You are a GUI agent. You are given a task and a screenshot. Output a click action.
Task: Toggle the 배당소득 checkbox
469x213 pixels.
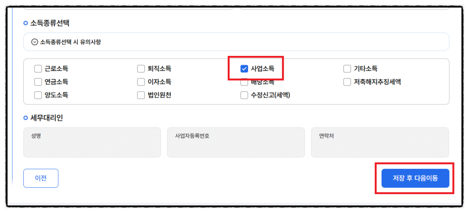(244, 82)
